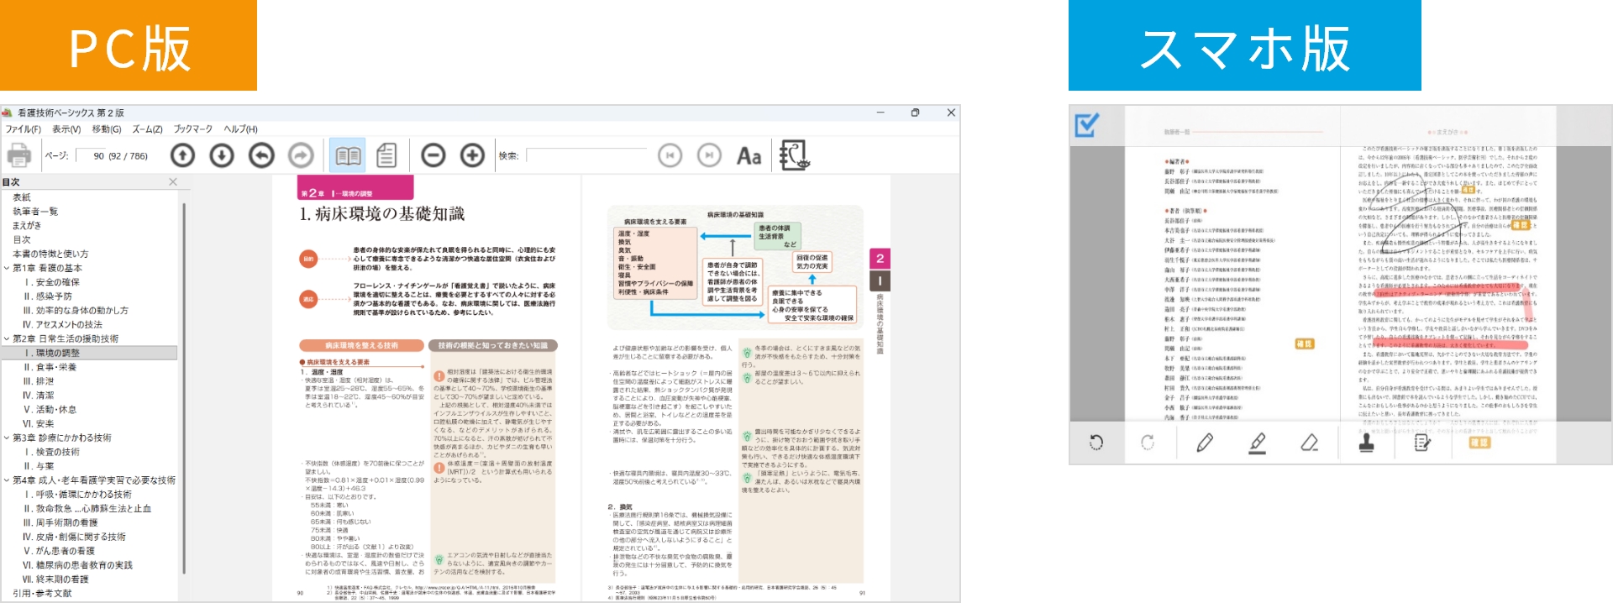Image resolution: width=1613 pixels, height=603 pixels.
Task: Select Ⅱ. 救命救急 心肺蘇生法と止血
Action: click(87, 509)
